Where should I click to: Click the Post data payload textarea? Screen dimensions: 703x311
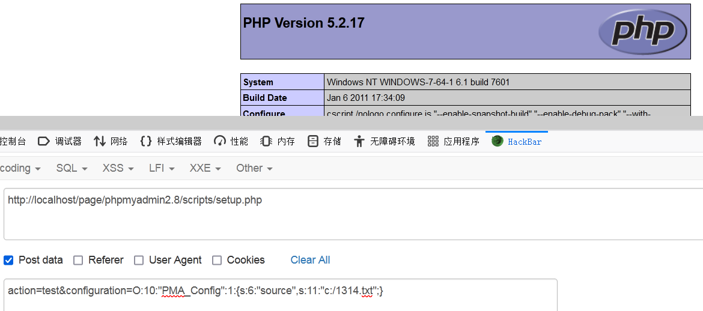tap(280, 295)
